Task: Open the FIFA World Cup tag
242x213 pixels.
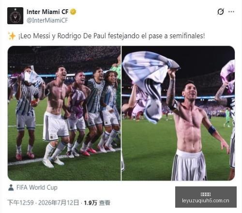Action: point(37,187)
